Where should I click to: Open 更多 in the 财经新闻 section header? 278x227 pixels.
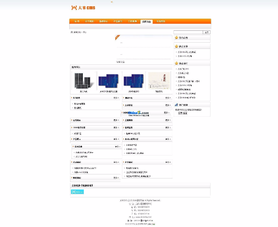point(116,178)
